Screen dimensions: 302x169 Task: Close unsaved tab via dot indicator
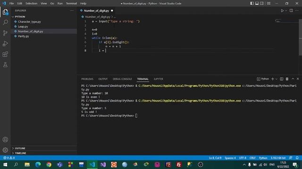coord(112,11)
